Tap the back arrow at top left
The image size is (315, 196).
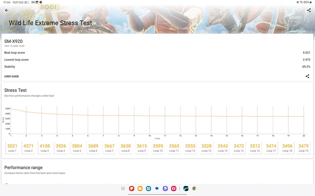(6, 10)
